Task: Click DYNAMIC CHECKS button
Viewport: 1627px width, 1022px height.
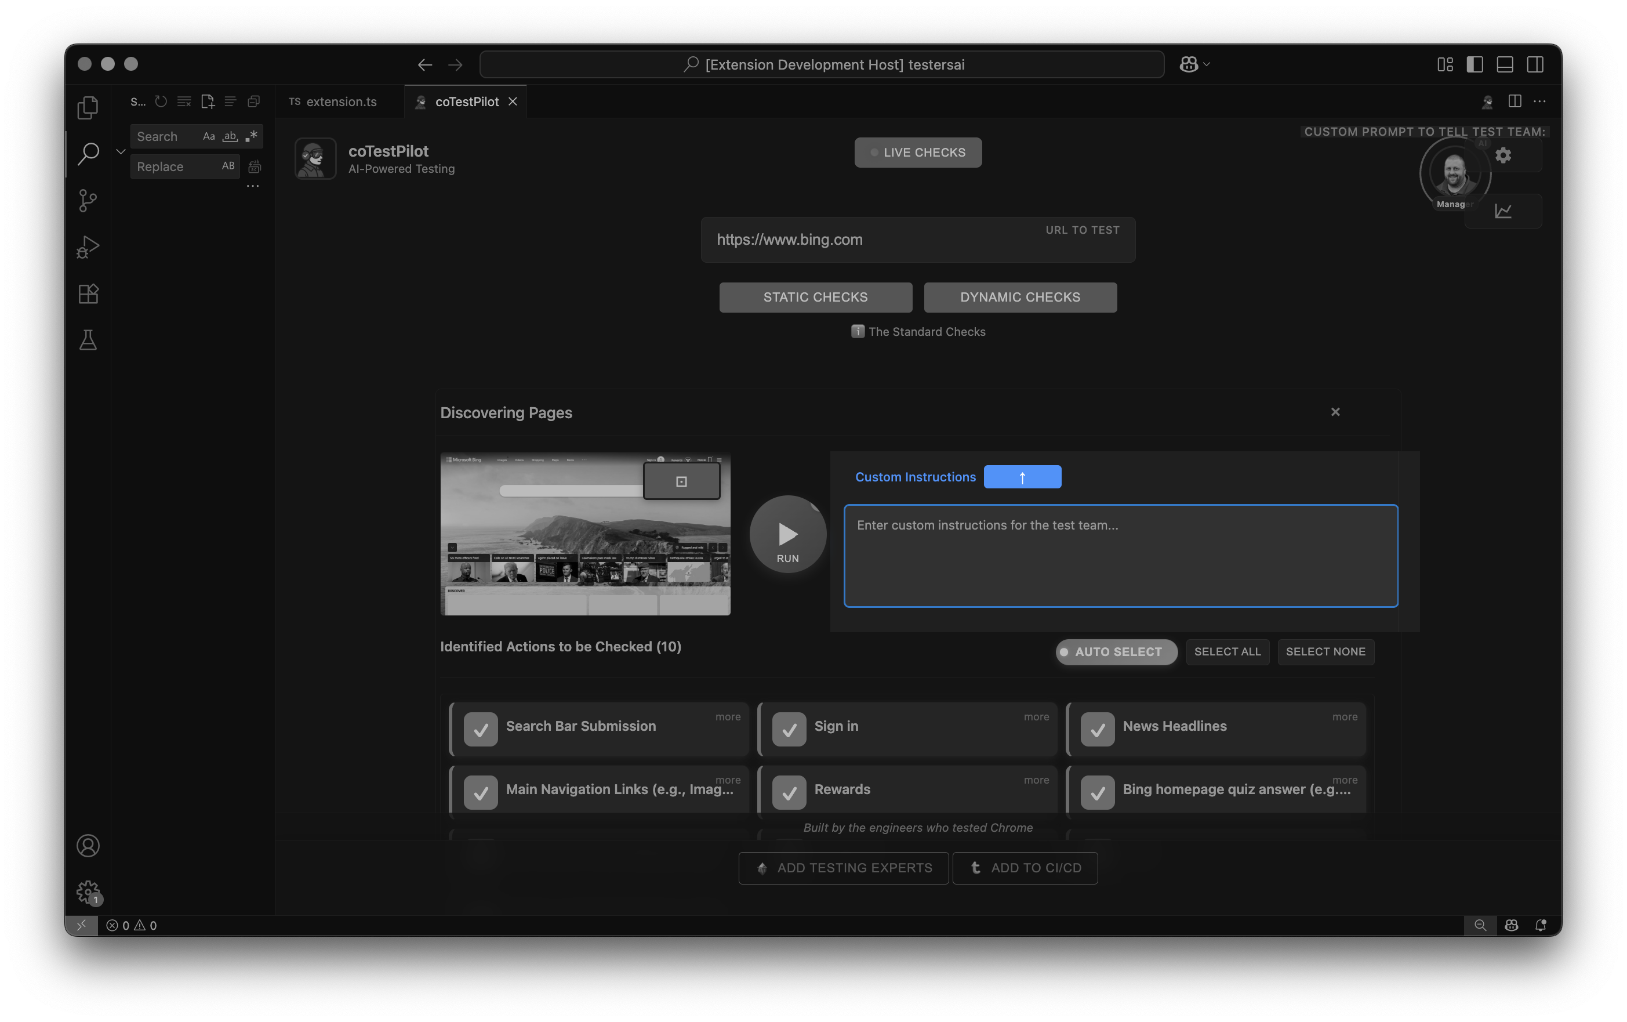Action: point(1020,298)
